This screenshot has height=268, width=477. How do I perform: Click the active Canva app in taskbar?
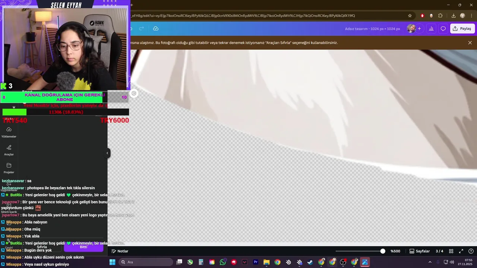pyautogui.click(x=365, y=262)
